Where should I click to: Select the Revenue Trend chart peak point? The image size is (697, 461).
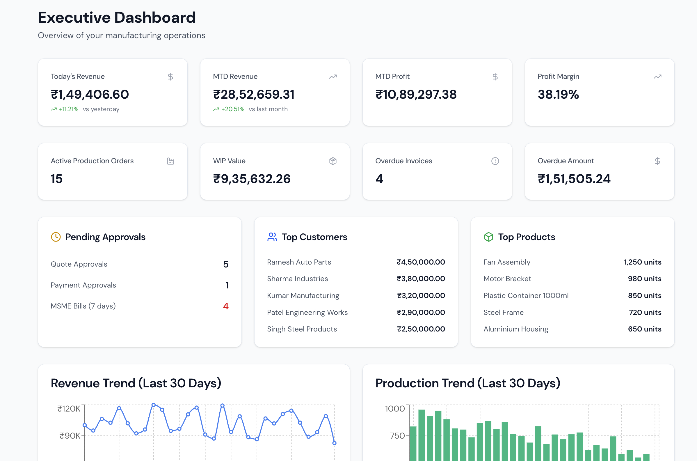click(x=153, y=405)
